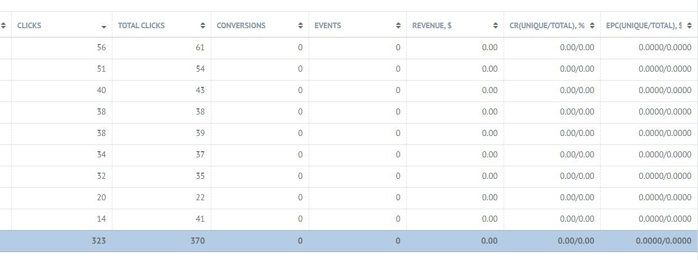Select the Total Clicks value 39
Screen dimensions: 698x260
click(x=200, y=133)
